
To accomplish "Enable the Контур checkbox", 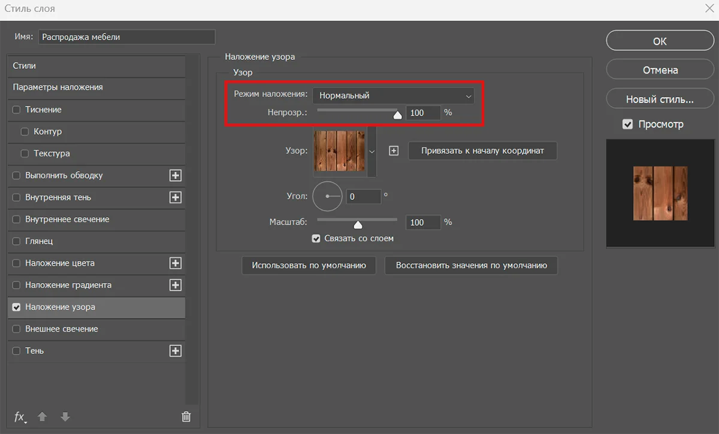I will point(25,132).
